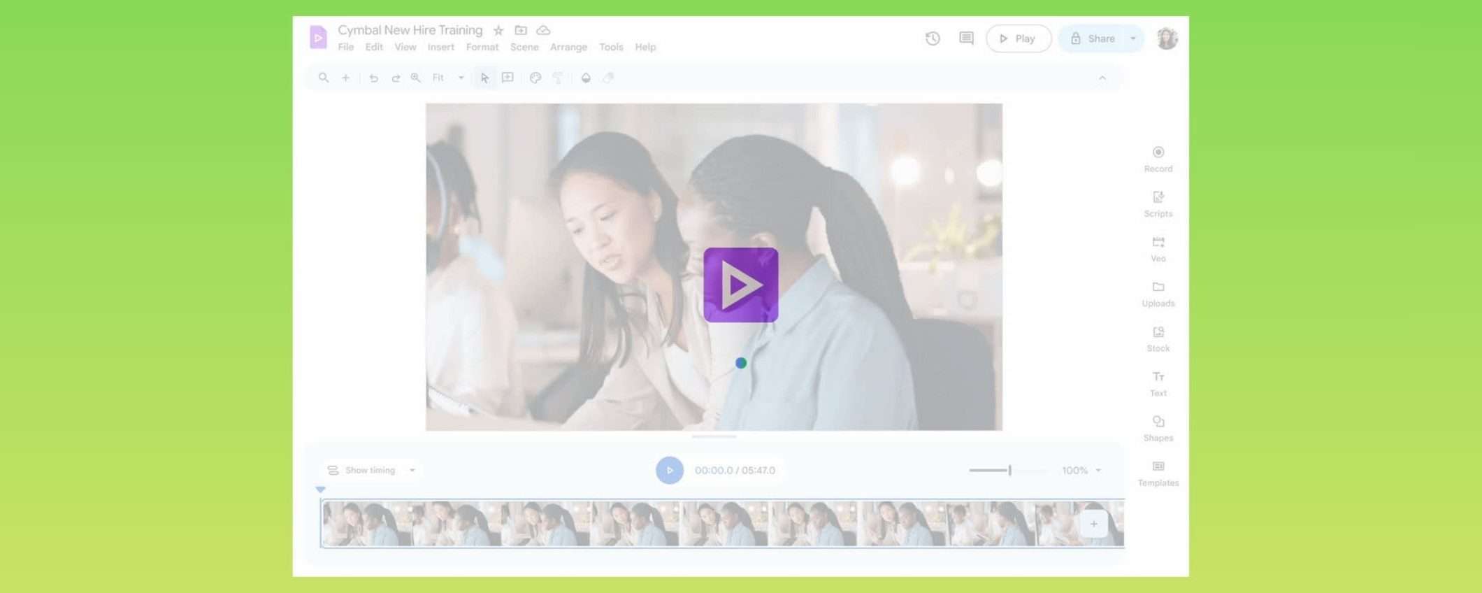The height and width of the screenshot is (593, 1482).
Task: Open the Shapes panel
Action: (x=1158, y=428)
